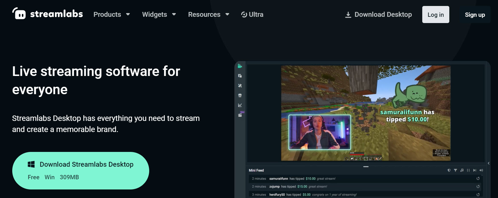Click 'zxjump' in the Mini Feed
The width and height of the screenshot is (498, 198).
[x=274, y=187]
